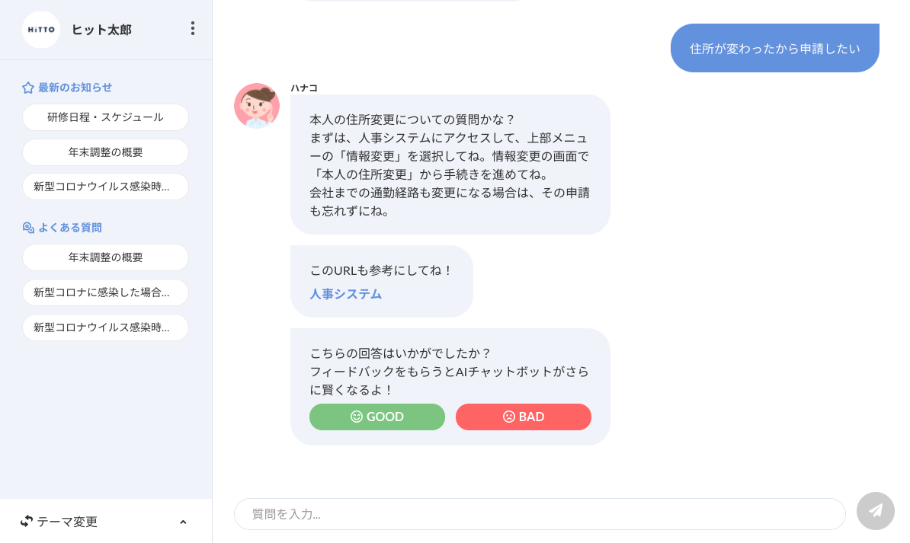
Task: Select 研修日程・スケジュール notice
Action: click(105, 117)
